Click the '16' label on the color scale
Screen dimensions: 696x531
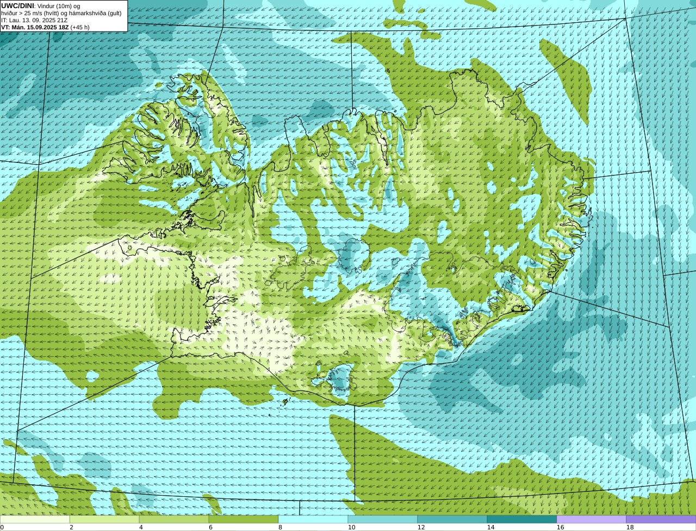point(560,527)
